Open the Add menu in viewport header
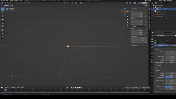Image resolution: width=176 pixels, height=99 pixels. (x=25, y=3)
